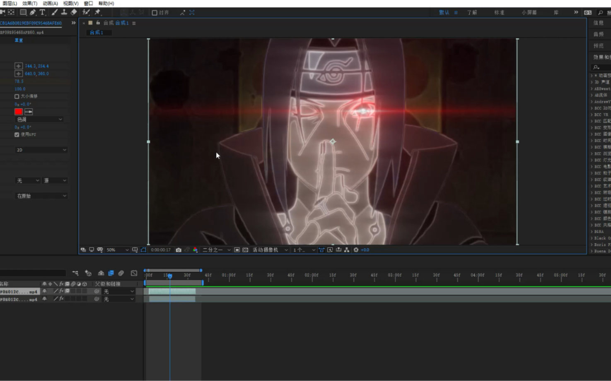611x381 pixels.
Task: Open the 2D dropdown
Action: (x=41, y=150)
